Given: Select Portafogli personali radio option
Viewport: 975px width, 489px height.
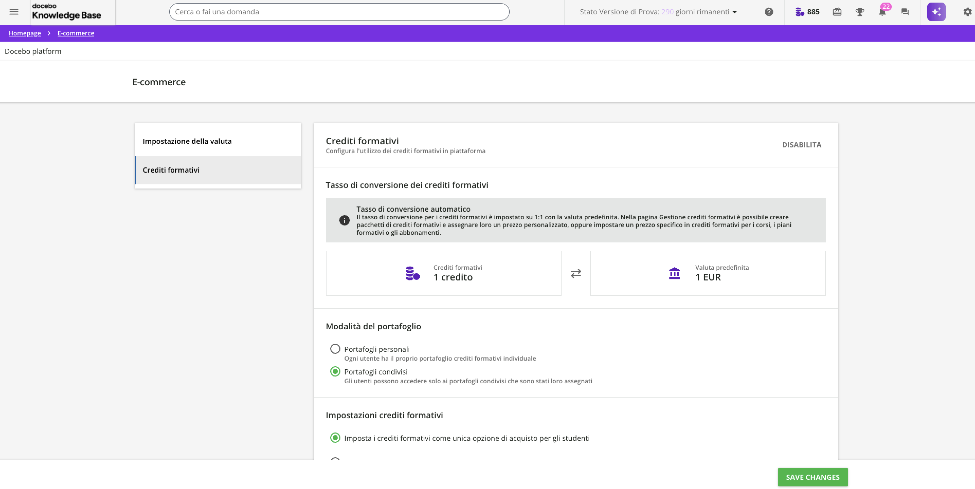Looking at the screenshot, I should tap(335, 349).
